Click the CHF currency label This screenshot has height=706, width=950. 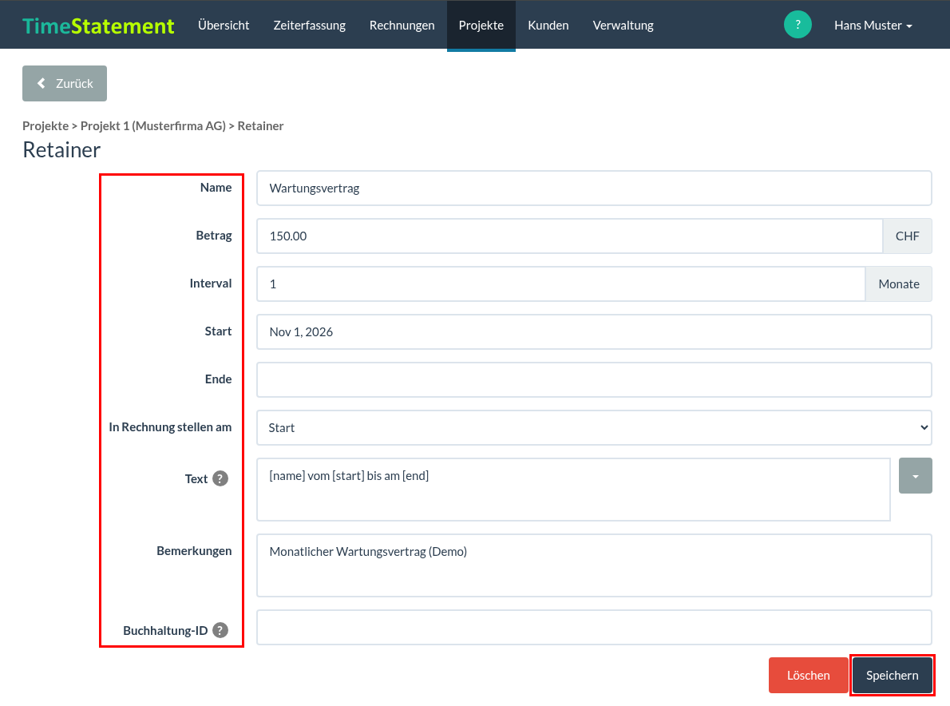(x=907, y=236)
